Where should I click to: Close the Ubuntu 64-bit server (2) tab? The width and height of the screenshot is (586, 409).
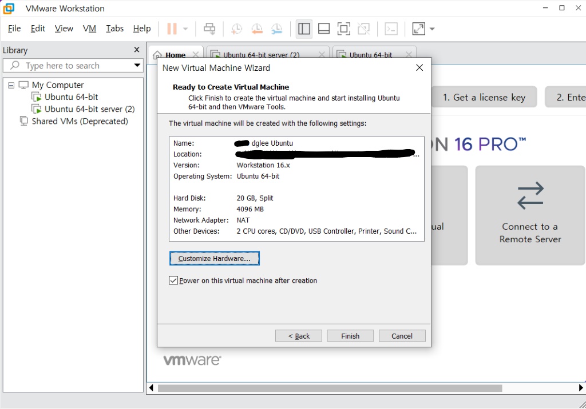322,54
